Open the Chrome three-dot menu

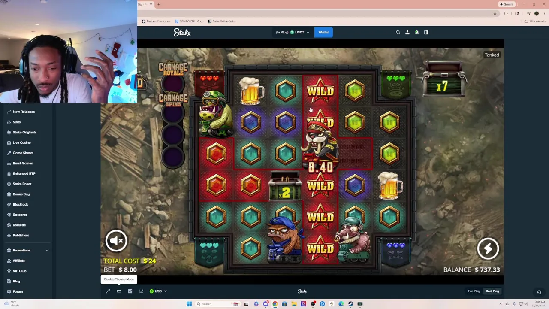pos(544,13)
